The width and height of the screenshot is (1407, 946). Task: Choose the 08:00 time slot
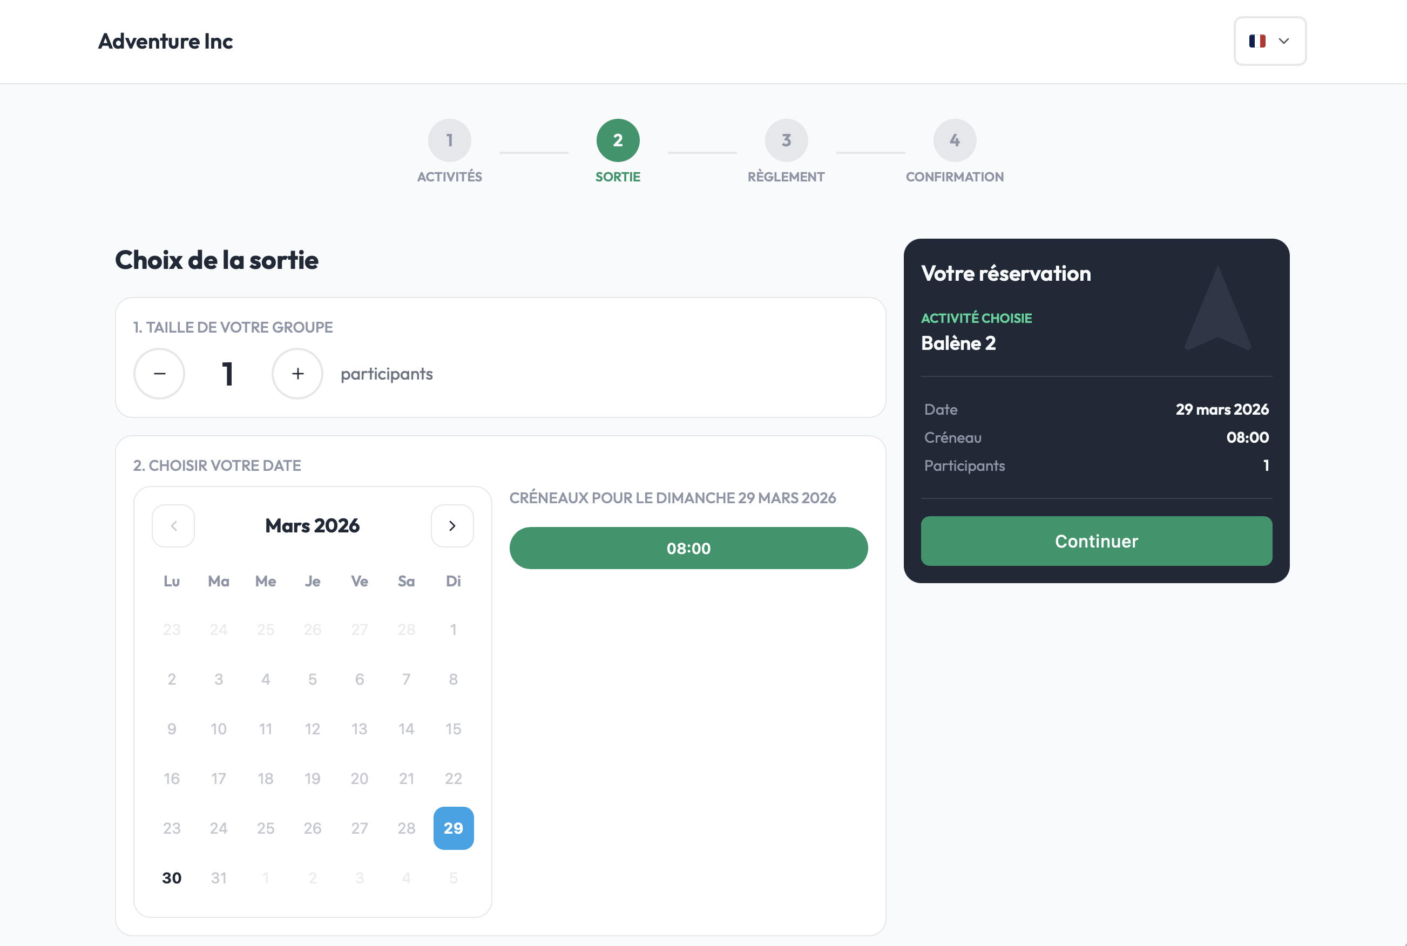pyautogui.click(x=688, y=548)
